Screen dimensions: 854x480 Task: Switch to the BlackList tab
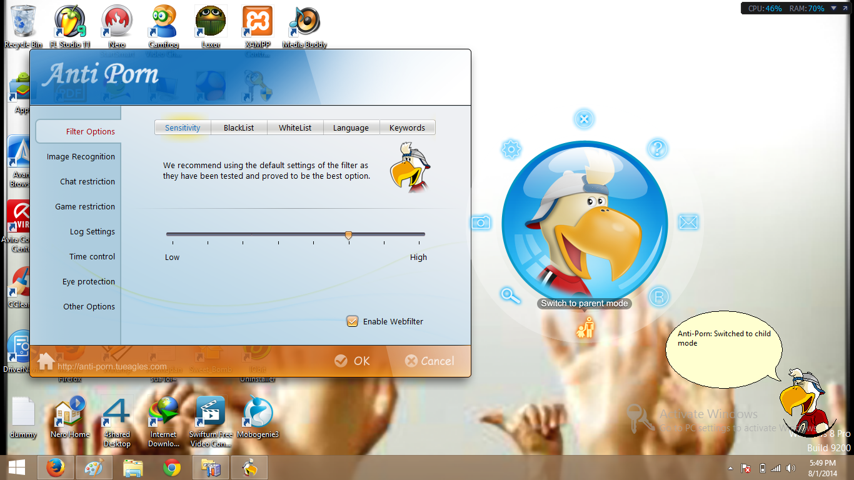tap(239, 127)
